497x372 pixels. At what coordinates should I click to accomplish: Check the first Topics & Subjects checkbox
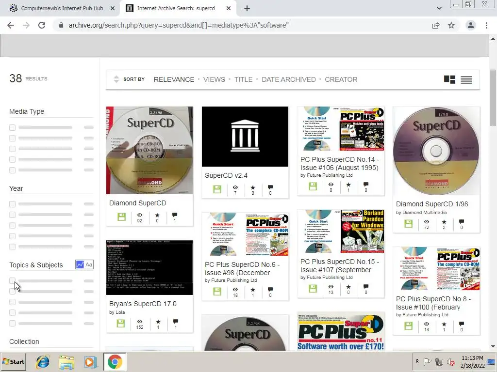click(12, 280)
